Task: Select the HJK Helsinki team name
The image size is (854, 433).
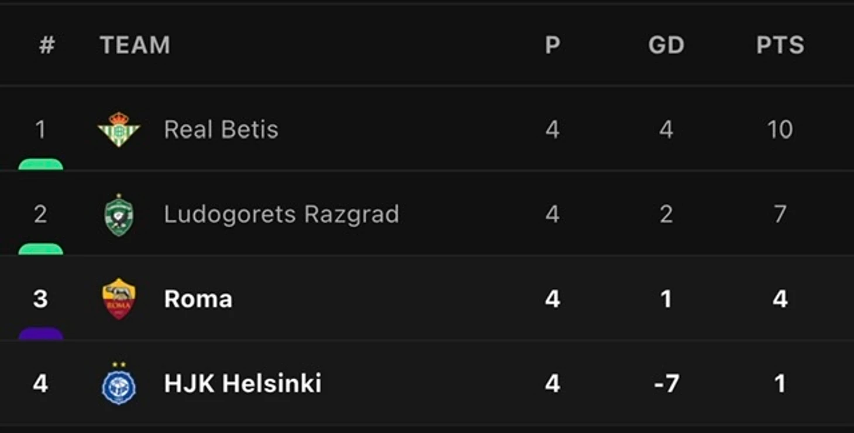Action: tap(243, 384)
